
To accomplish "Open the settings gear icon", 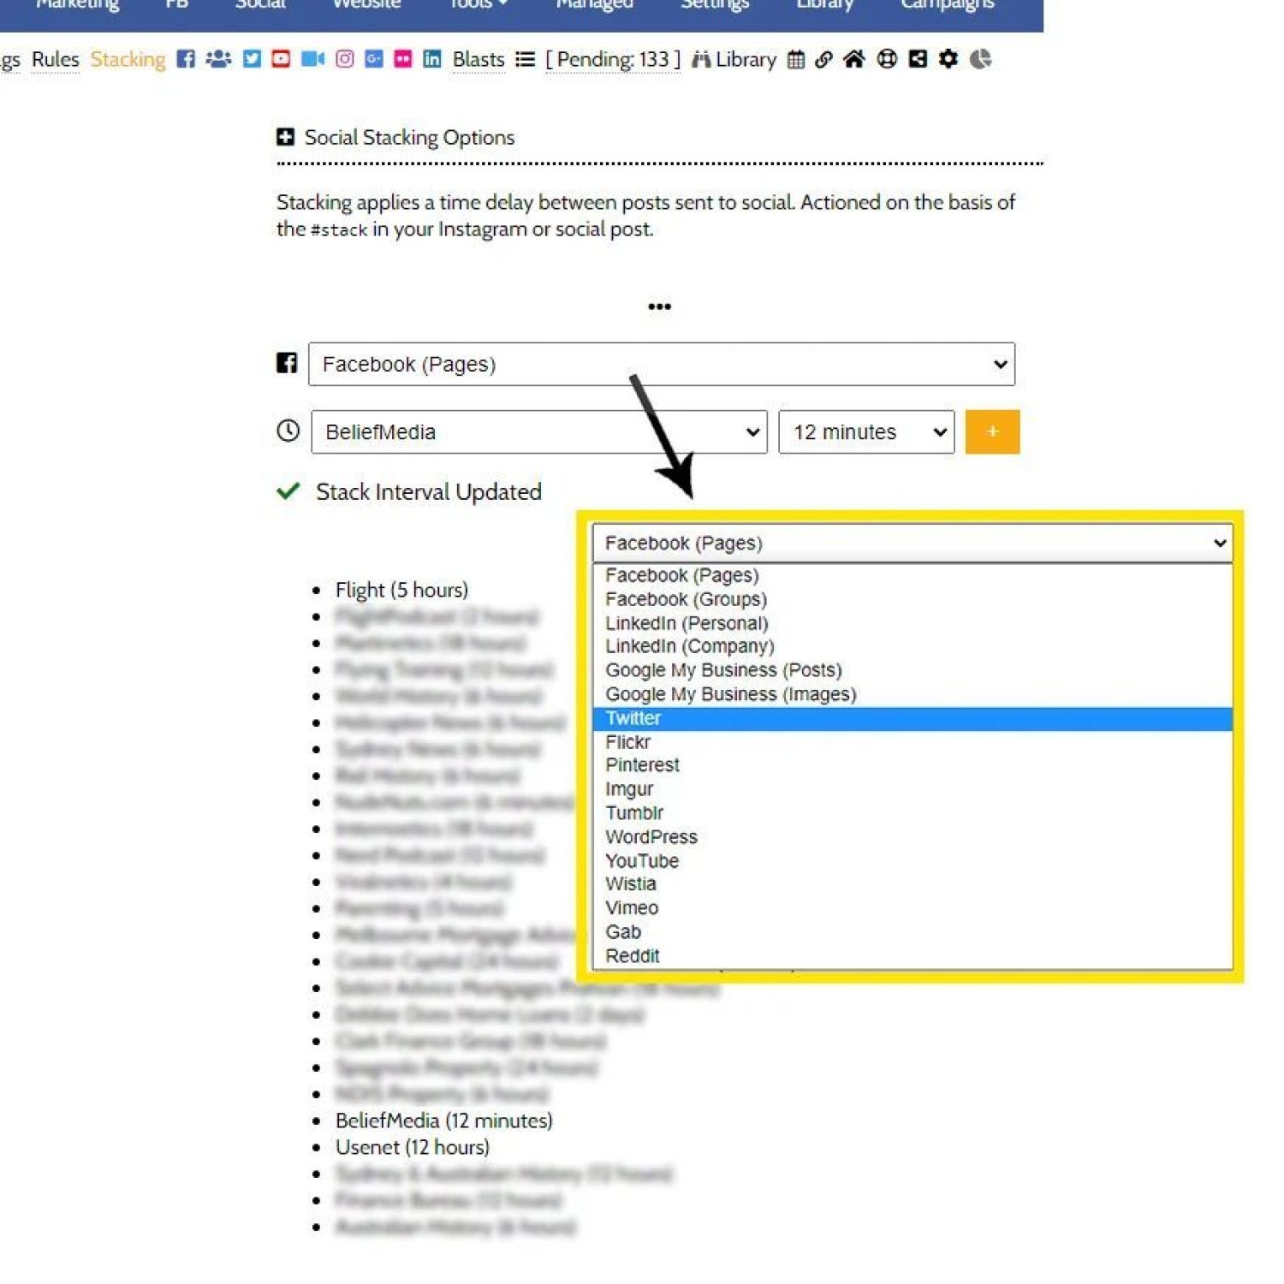I will click(948, 59).
